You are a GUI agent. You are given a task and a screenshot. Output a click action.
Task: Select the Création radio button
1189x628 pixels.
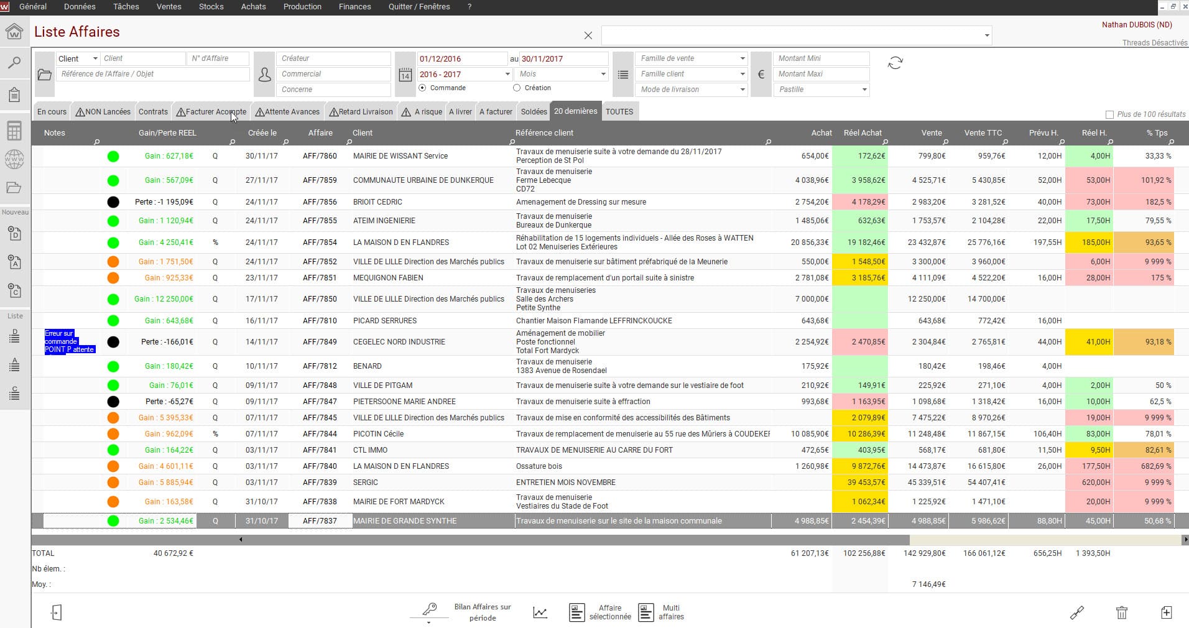[517, 88]
